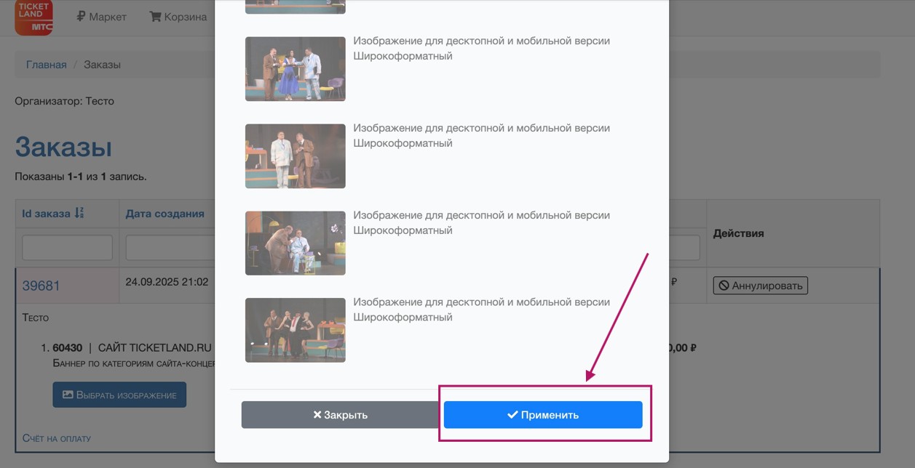Open the Маркет menu item
The height and width of the screenshot is (468, 915).
(101, 16)
